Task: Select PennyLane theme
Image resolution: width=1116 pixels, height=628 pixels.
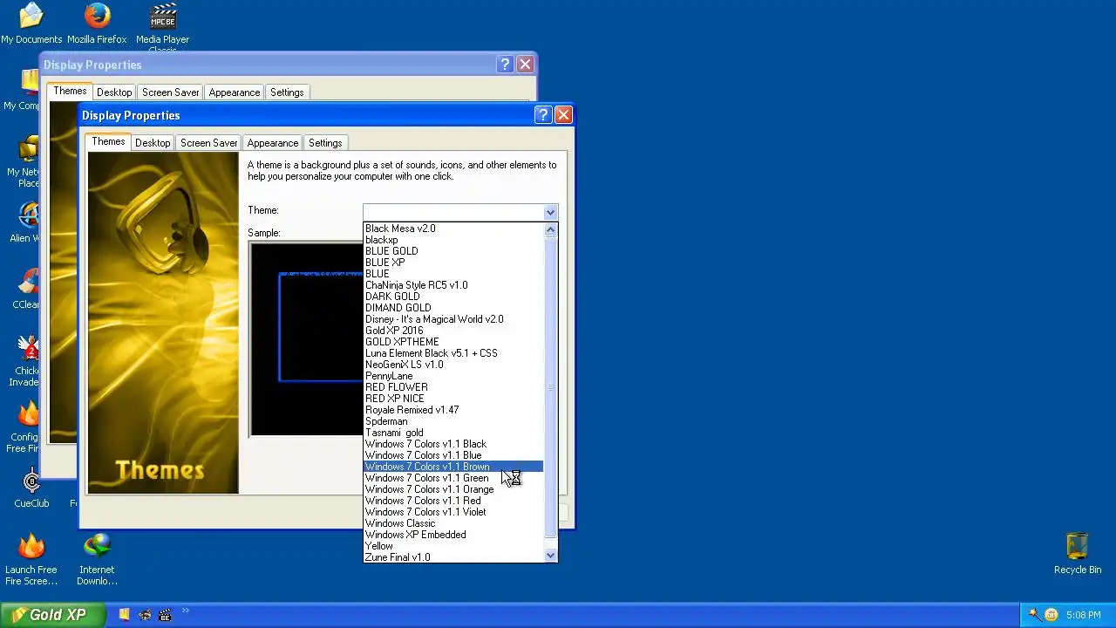Action: (x=453, y=376)
